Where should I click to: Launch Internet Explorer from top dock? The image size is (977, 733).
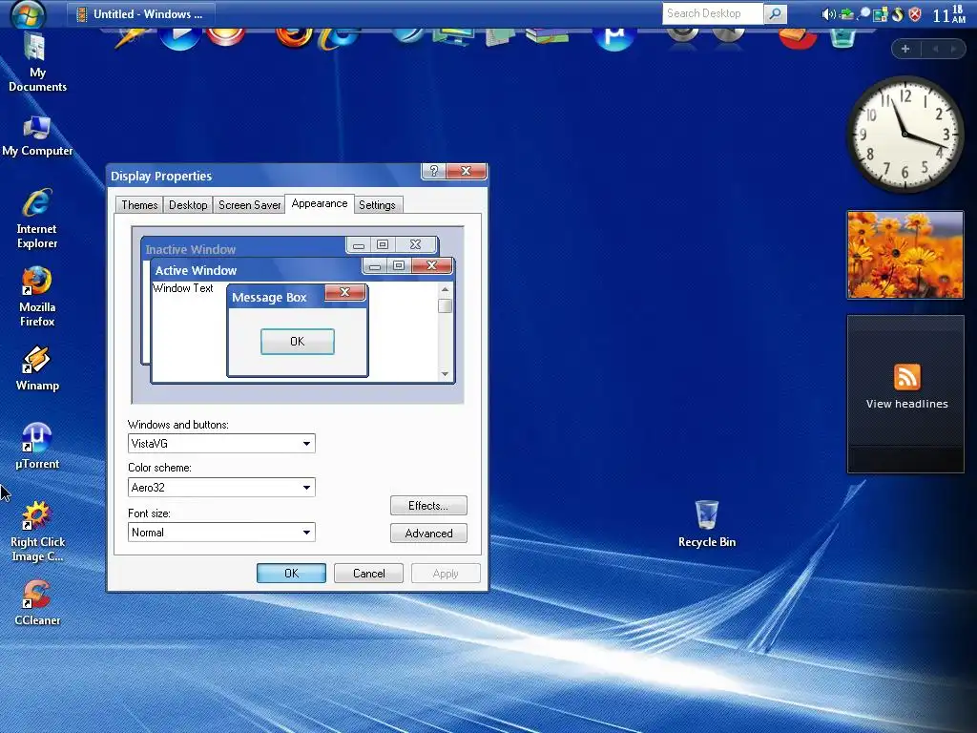point(339,37)
